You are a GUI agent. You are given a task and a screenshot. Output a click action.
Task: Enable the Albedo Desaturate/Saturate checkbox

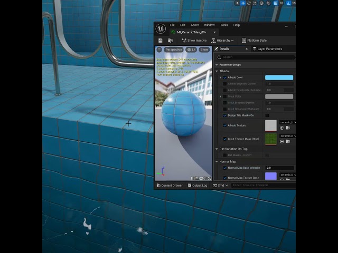(225, 90)
